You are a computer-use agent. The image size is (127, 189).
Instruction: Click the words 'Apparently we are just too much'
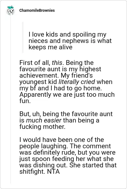click(x=67, y=94)
